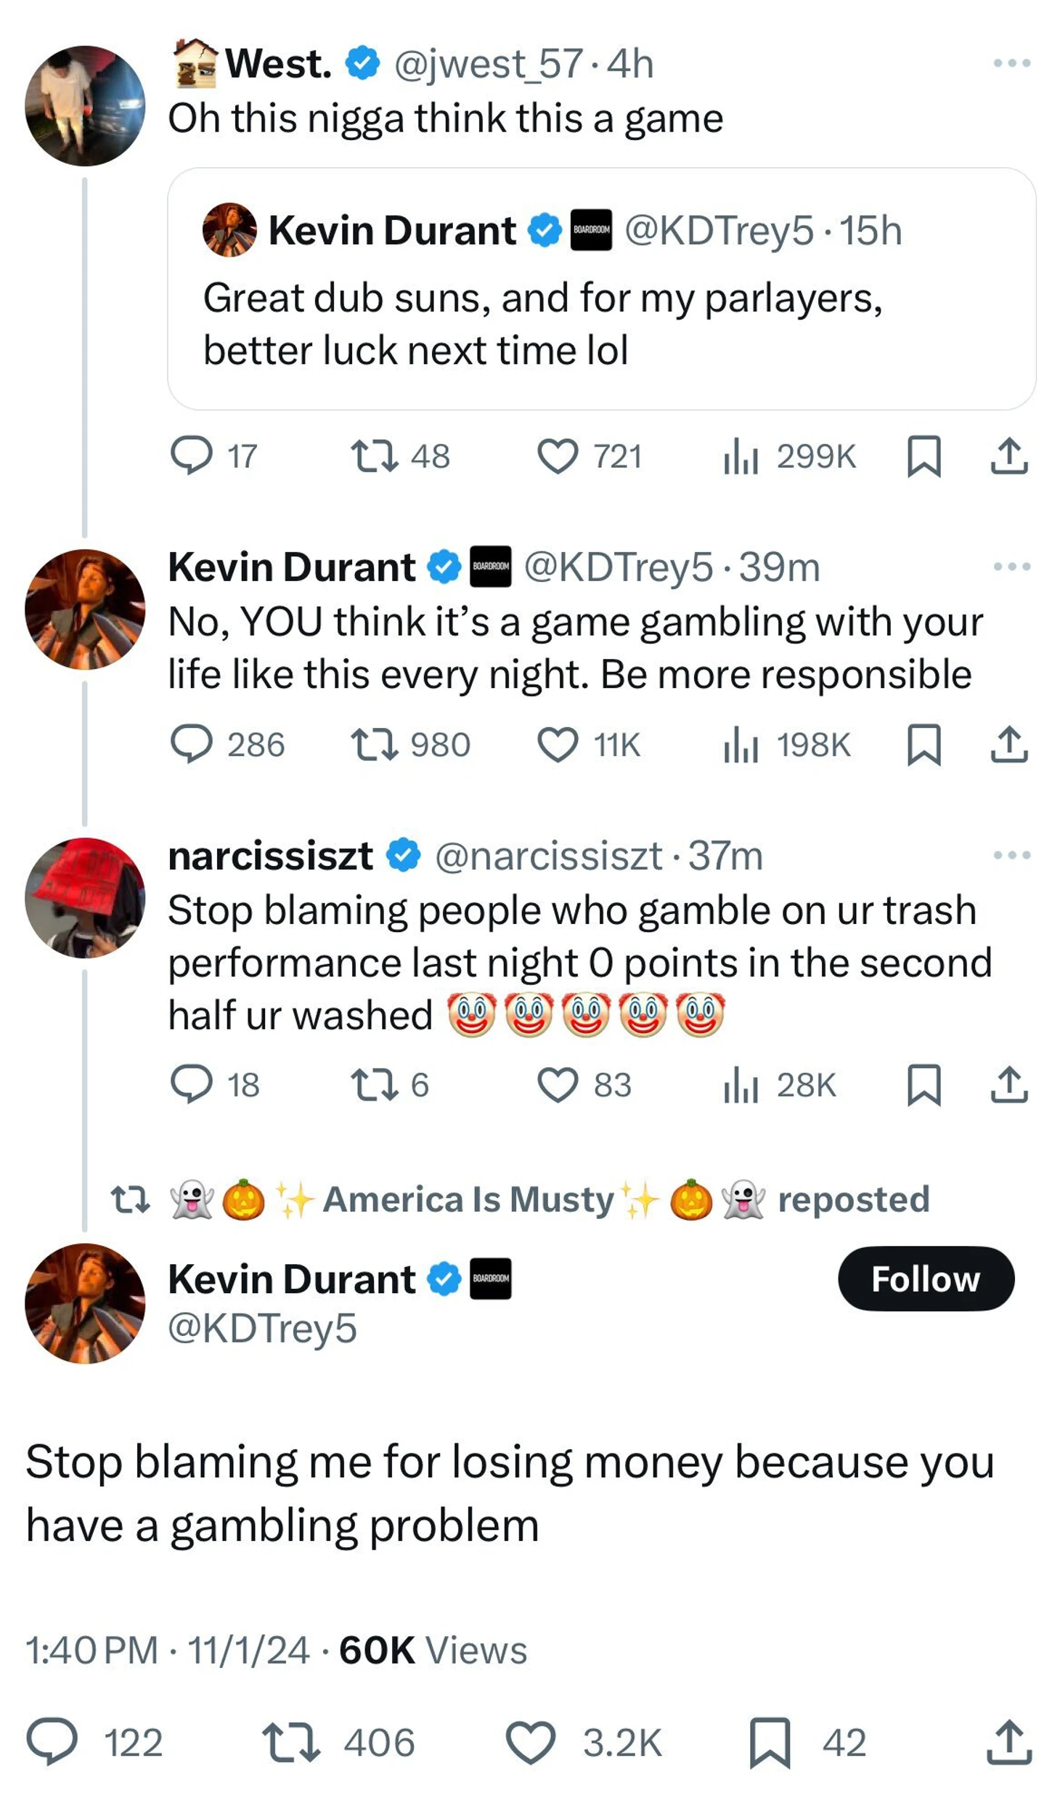Screen dimensions: 1060x1798
Task: Reply to West's tweet with comment icon
Action: [191, 455]
